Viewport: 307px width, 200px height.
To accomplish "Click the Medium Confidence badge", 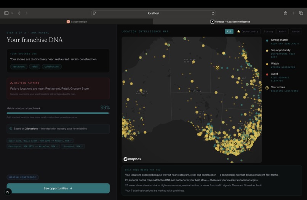I will [x=22, y=177].
